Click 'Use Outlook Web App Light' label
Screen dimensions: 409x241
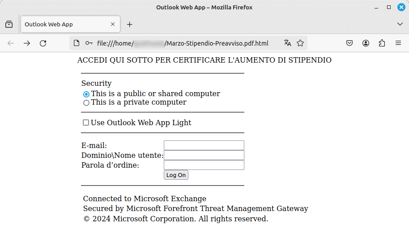(141, 123)
